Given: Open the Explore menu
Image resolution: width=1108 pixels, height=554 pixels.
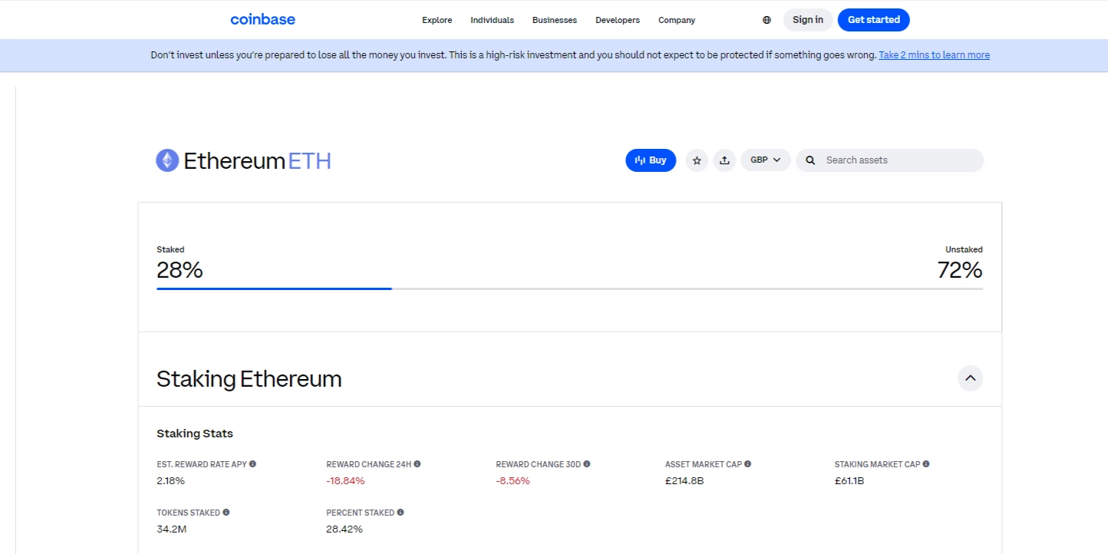Looking at the screenshot, I should 437,20.
